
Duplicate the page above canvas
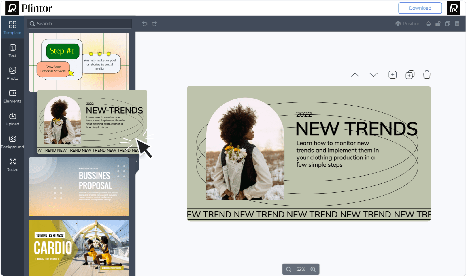click(410, 75)
